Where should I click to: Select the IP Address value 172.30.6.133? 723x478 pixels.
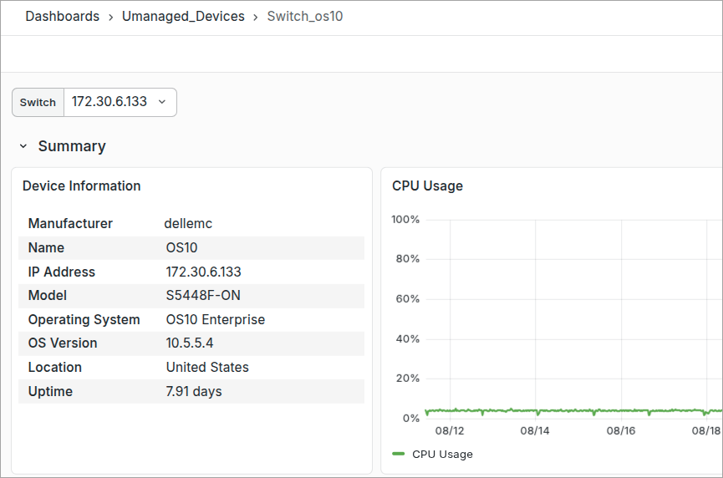coord(203,272)
